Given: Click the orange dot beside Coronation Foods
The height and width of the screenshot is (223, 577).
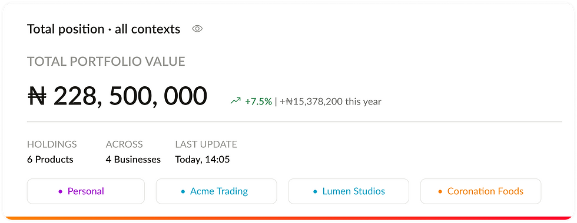Looking at the screenshot, I should (440, 191).
